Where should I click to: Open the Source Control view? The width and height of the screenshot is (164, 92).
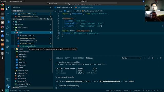pos(8,21)
